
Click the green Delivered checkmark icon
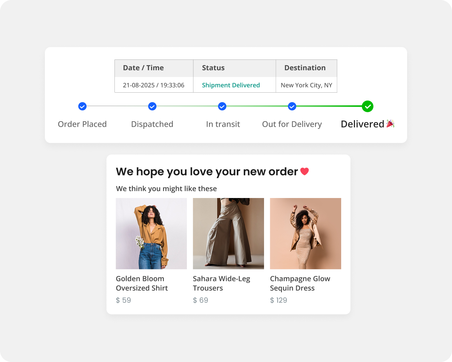(x=368, y=106)
